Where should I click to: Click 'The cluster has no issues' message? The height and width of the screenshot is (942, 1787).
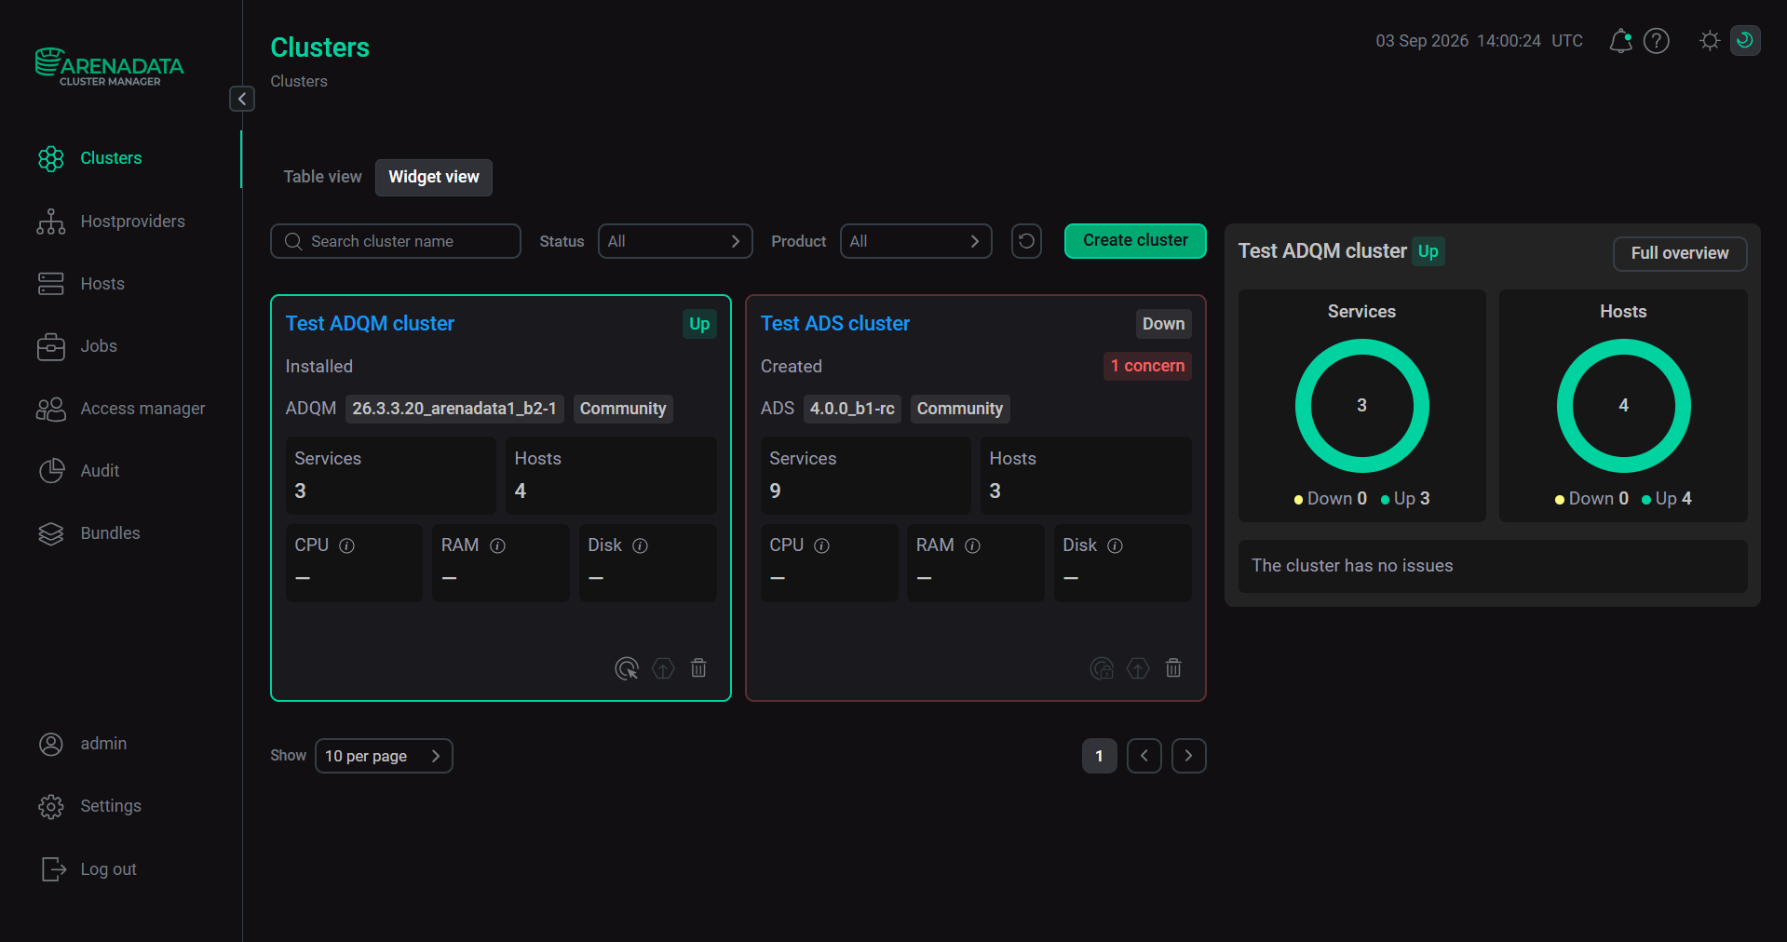click(1352, 566)
